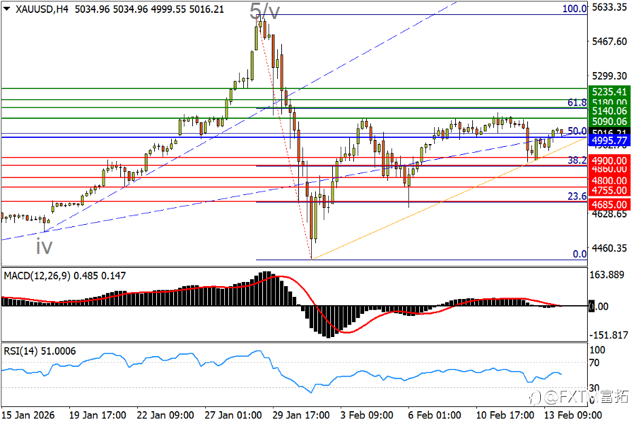
Task: Click the 13 Feb 09:00 time label
Action: tap(573, 415)
